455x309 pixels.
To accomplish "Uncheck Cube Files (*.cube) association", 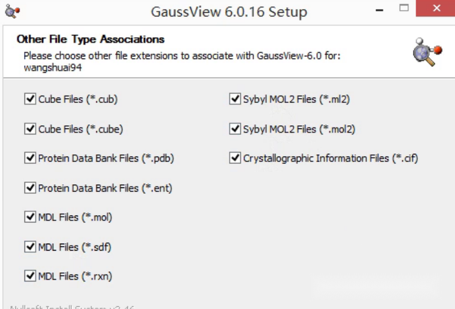I will click(x=30, y=129).
